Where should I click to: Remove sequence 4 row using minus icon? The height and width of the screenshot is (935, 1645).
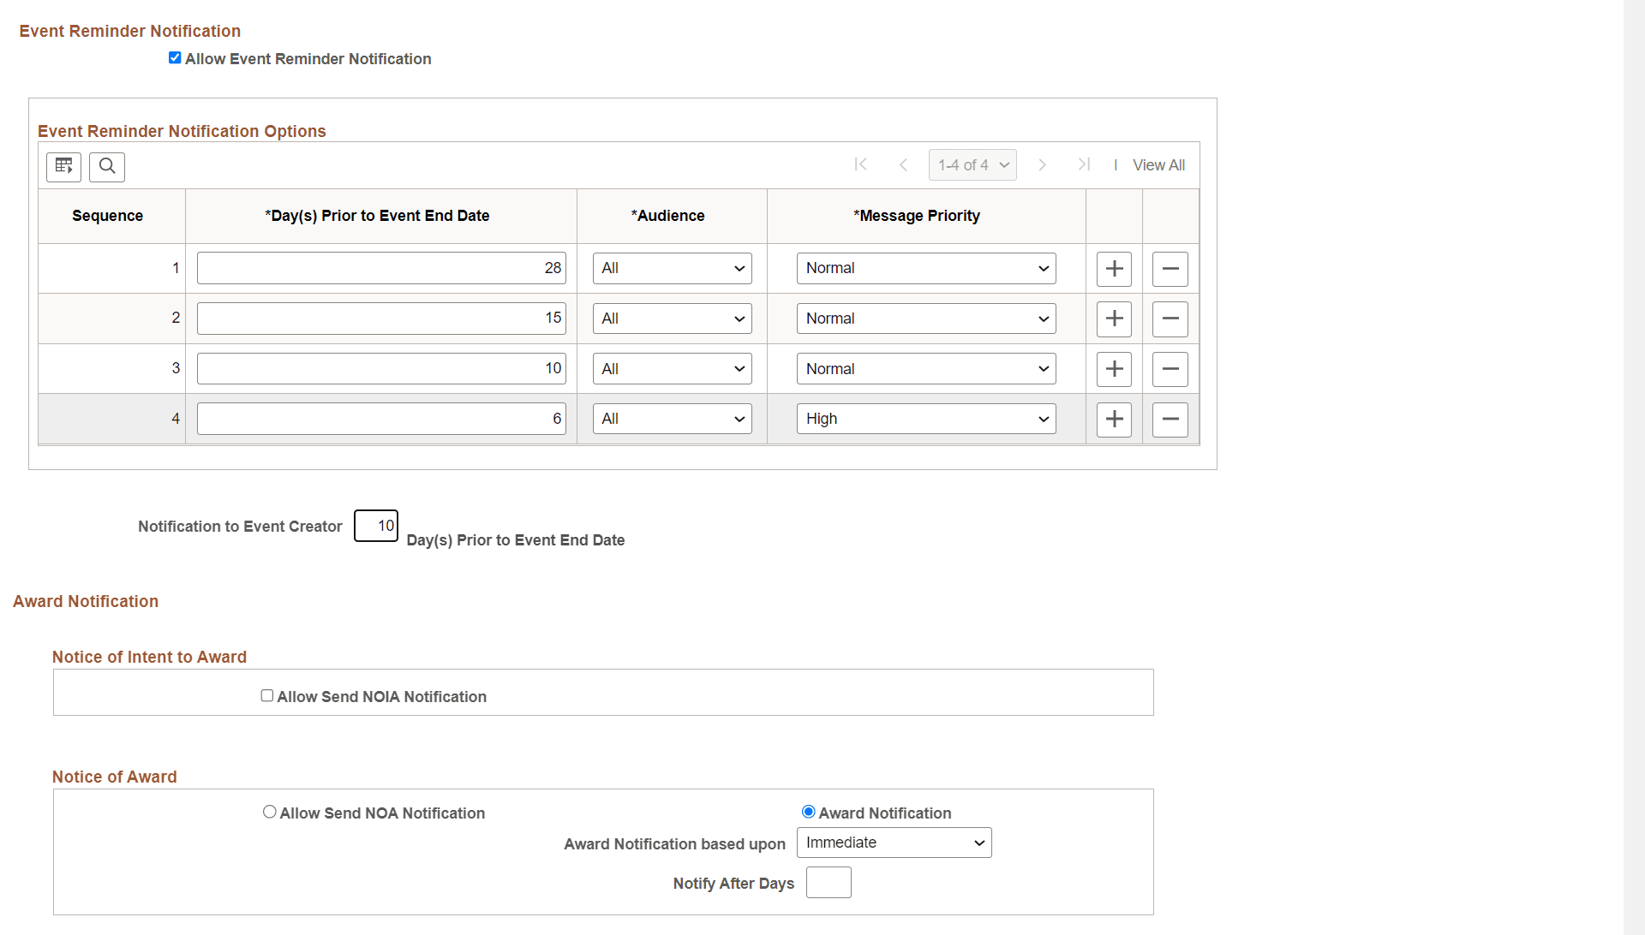click(1169, 420)
